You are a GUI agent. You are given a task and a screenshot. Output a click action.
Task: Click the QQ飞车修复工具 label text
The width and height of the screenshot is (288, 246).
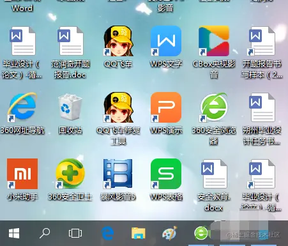pos(118,135)
